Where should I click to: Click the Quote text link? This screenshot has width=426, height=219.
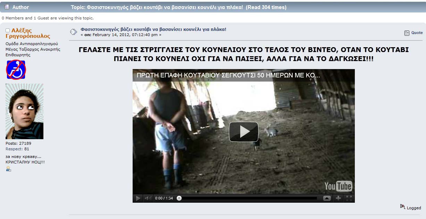click(417, 33)
